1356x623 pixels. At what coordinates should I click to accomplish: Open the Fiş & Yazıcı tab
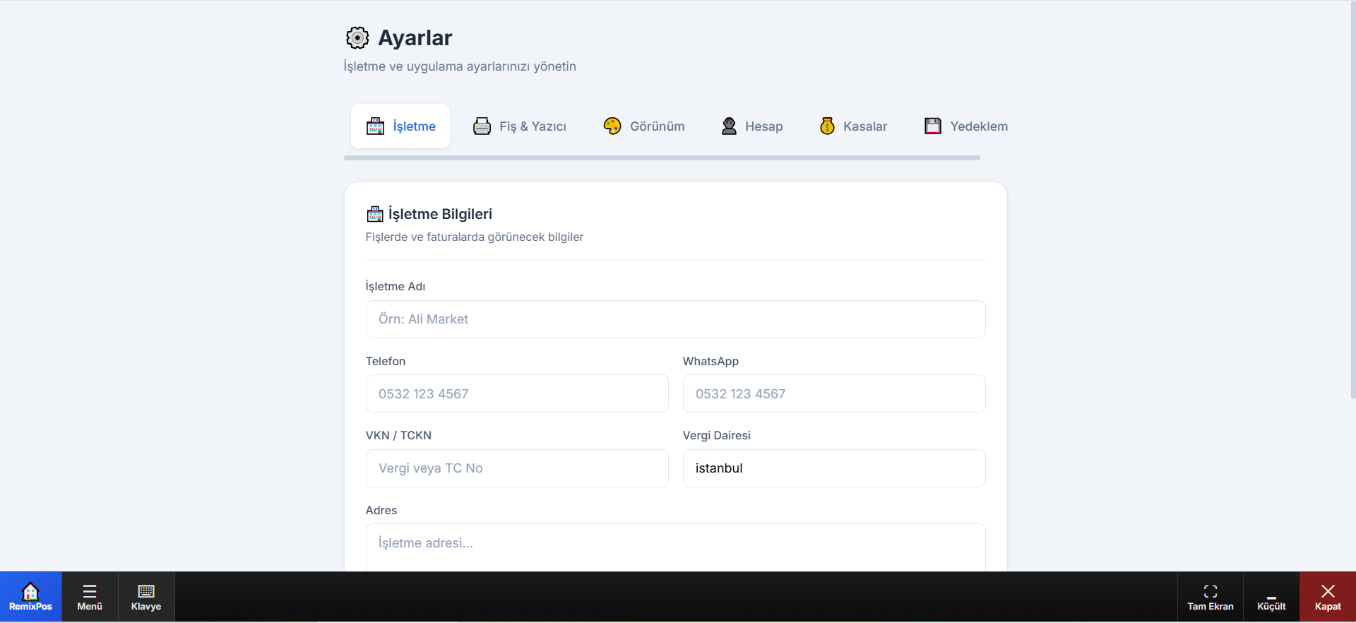tap(520, 126)
